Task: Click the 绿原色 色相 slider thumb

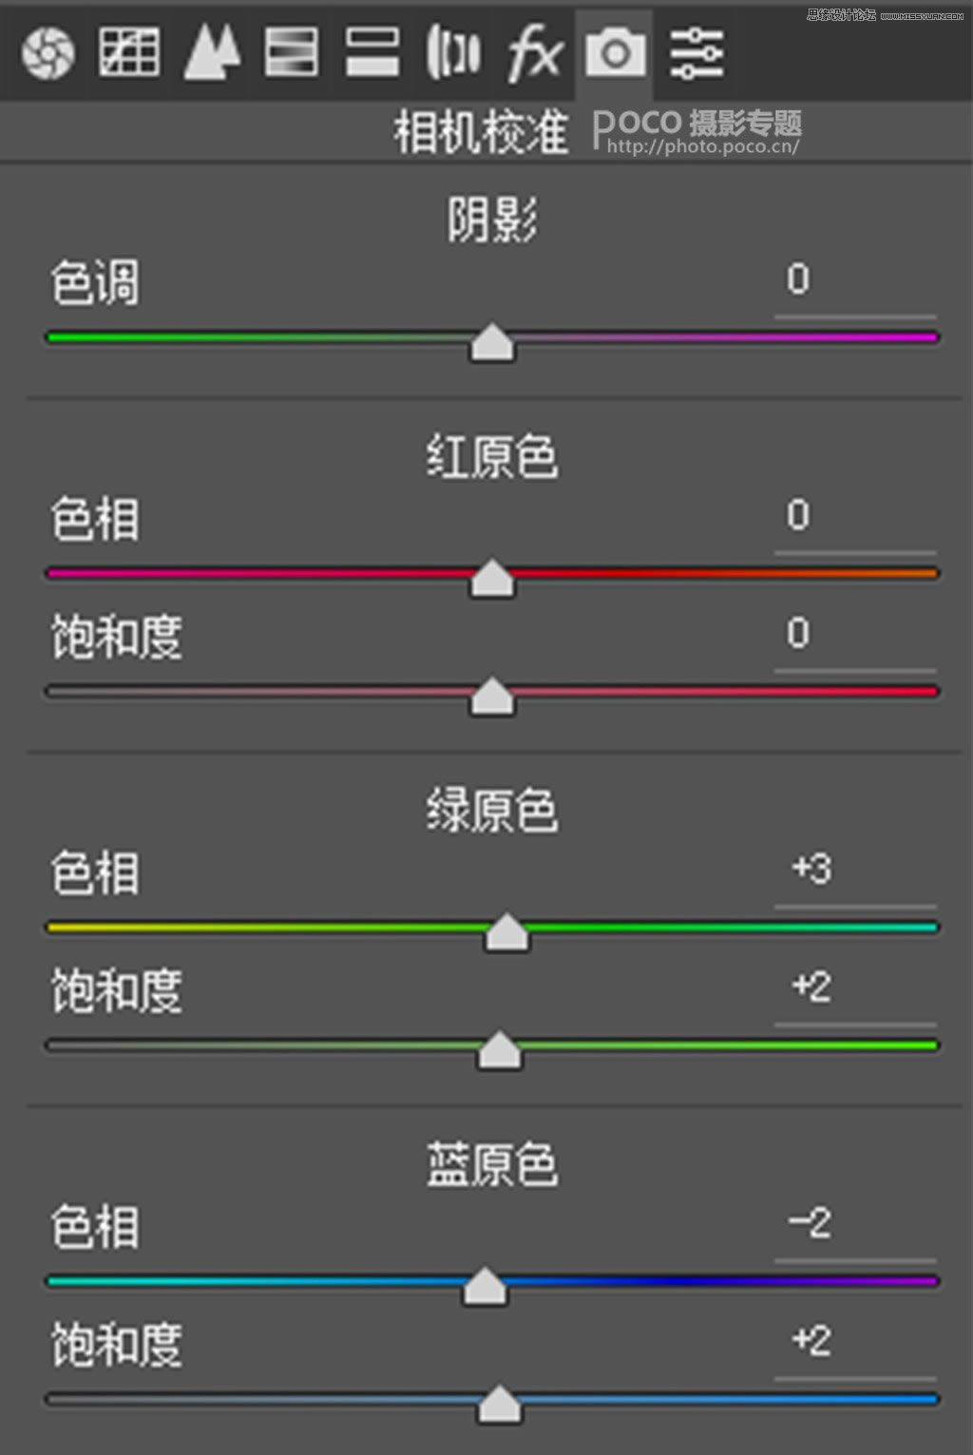Action: tap(506, 932)
